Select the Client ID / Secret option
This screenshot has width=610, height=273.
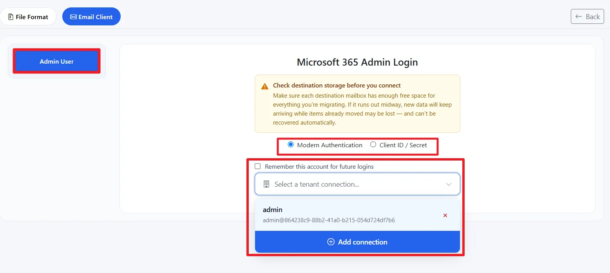373,145
